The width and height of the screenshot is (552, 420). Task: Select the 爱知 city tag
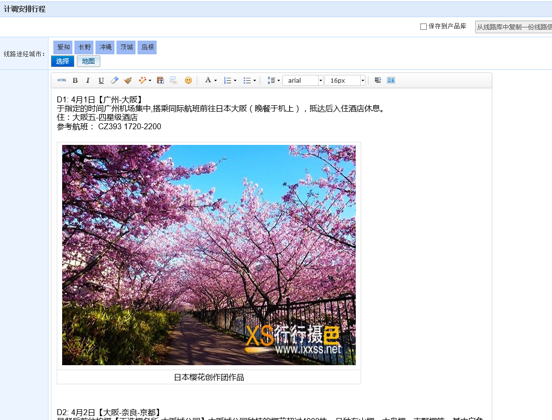[x=63, y=47]
